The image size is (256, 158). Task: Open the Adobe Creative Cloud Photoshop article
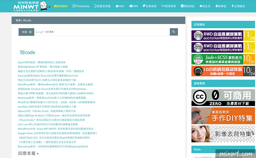tap(52, 89)
